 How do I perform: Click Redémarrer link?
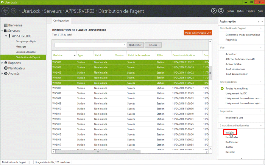[x=232, y=142]
